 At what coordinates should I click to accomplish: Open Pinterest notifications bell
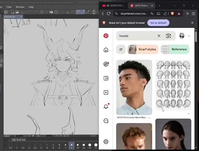(106, 106)
